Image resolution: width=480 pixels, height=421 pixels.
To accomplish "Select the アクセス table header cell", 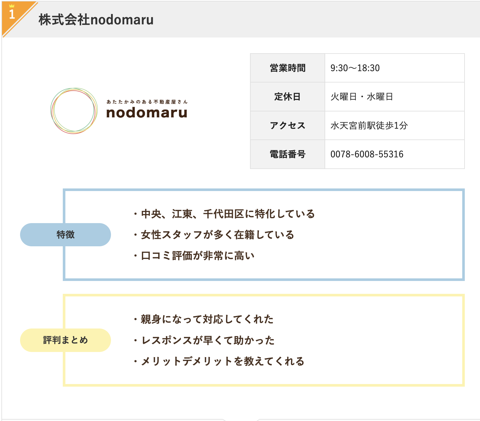I will [288, 125].
